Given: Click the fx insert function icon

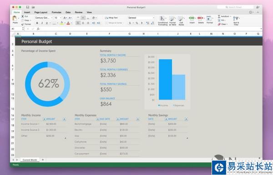Looking at the screenshot, I should pos(38,29).
